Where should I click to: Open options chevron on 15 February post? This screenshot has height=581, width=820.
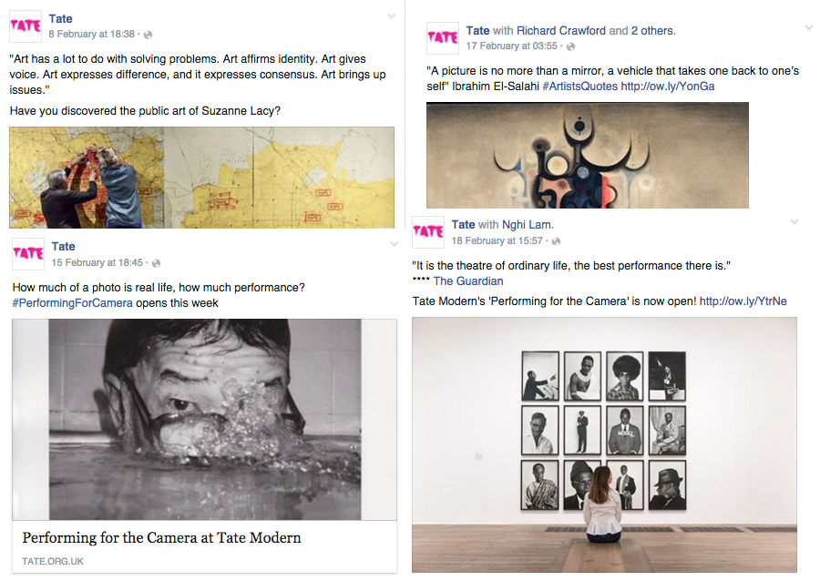click(x=394, y=243)
